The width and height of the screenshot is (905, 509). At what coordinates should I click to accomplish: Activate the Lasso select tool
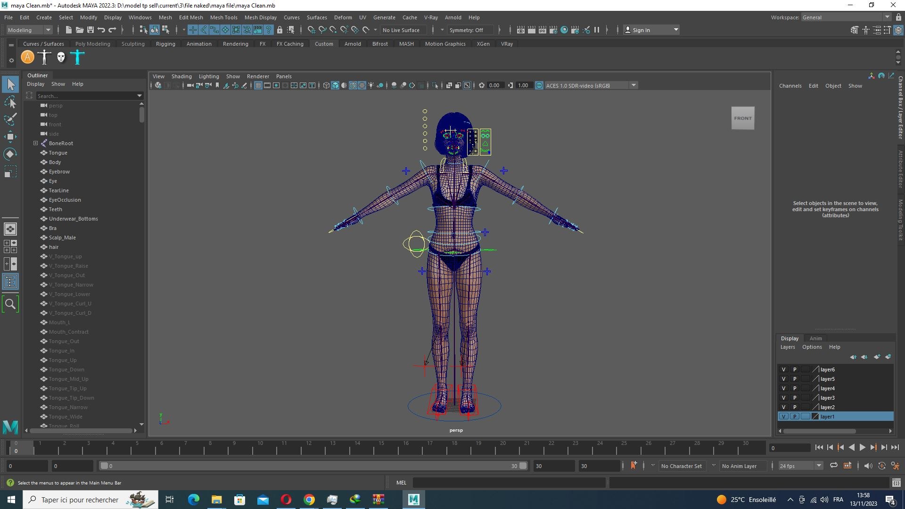click(x=10, y=102)
